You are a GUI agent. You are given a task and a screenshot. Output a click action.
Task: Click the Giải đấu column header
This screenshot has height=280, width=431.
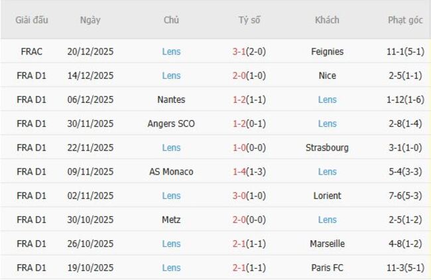click(32, 20)
